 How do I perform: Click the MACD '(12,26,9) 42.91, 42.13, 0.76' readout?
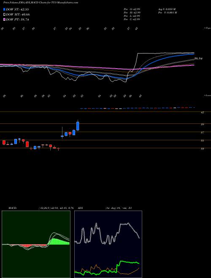pyautogui.click(x=56, y=208)
